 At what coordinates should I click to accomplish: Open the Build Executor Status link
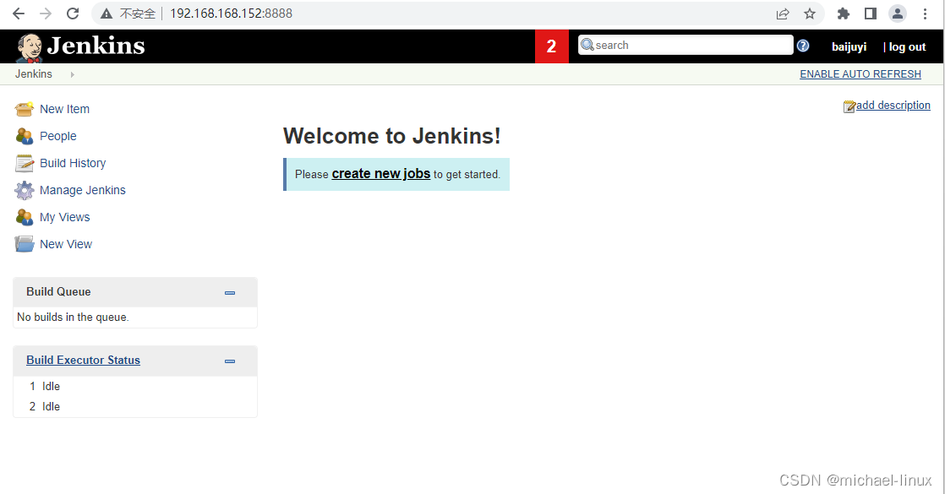[83, 361]
